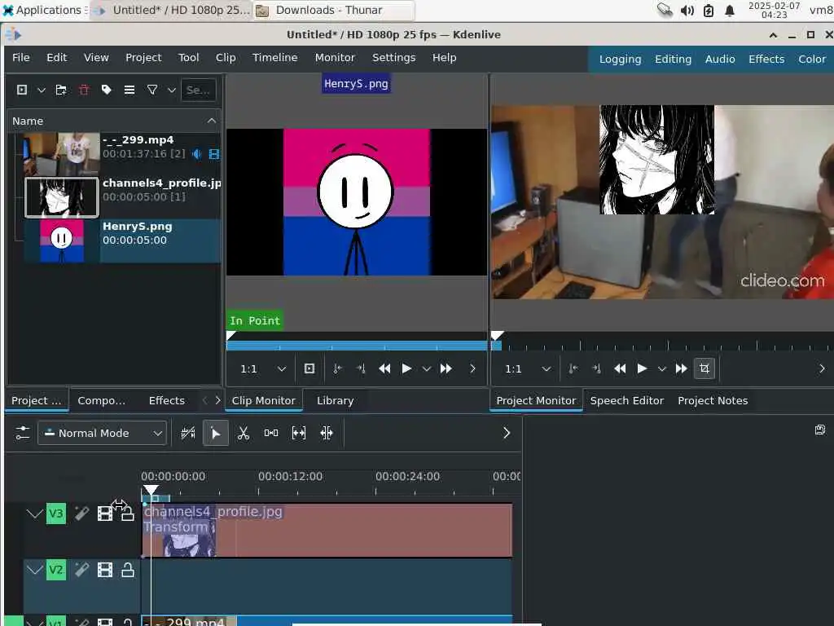Open notification bell in system tray
The height and width of the screenshot is (626, 834).
tap(730, 11)
